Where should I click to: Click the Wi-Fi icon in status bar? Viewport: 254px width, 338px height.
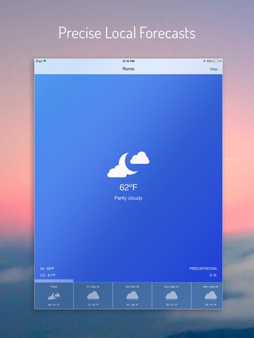44,61
